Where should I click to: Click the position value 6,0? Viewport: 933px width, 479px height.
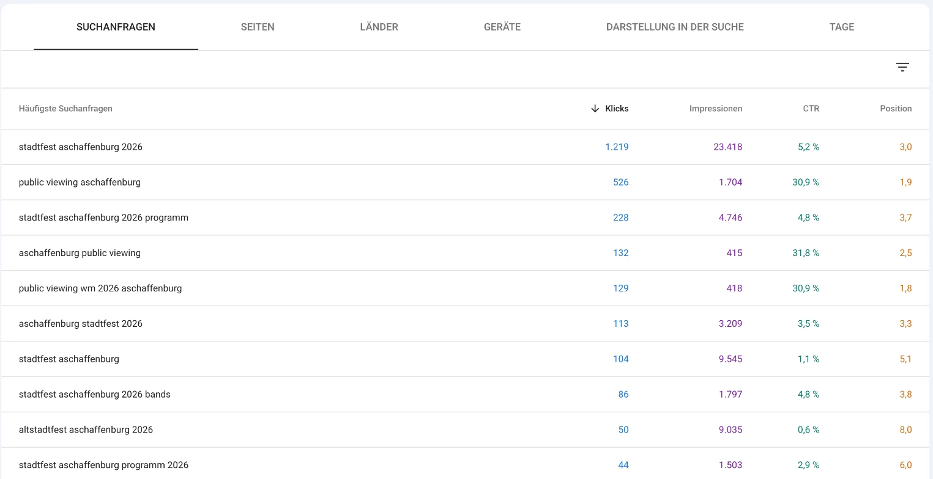(x=905, y=466)
